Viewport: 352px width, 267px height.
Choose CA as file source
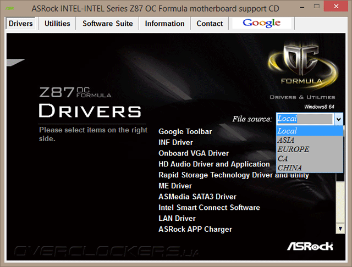tap(310, 159)
